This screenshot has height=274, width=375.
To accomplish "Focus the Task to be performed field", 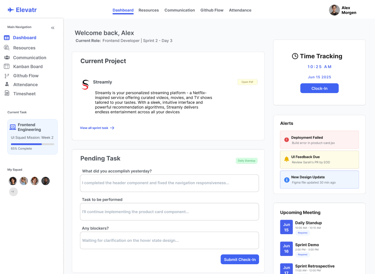I will 169,212.
